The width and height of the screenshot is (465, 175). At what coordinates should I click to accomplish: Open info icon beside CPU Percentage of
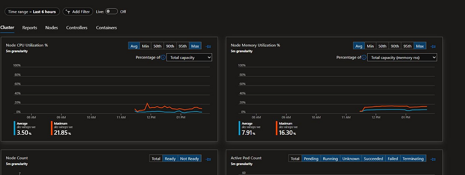point(163,57)
